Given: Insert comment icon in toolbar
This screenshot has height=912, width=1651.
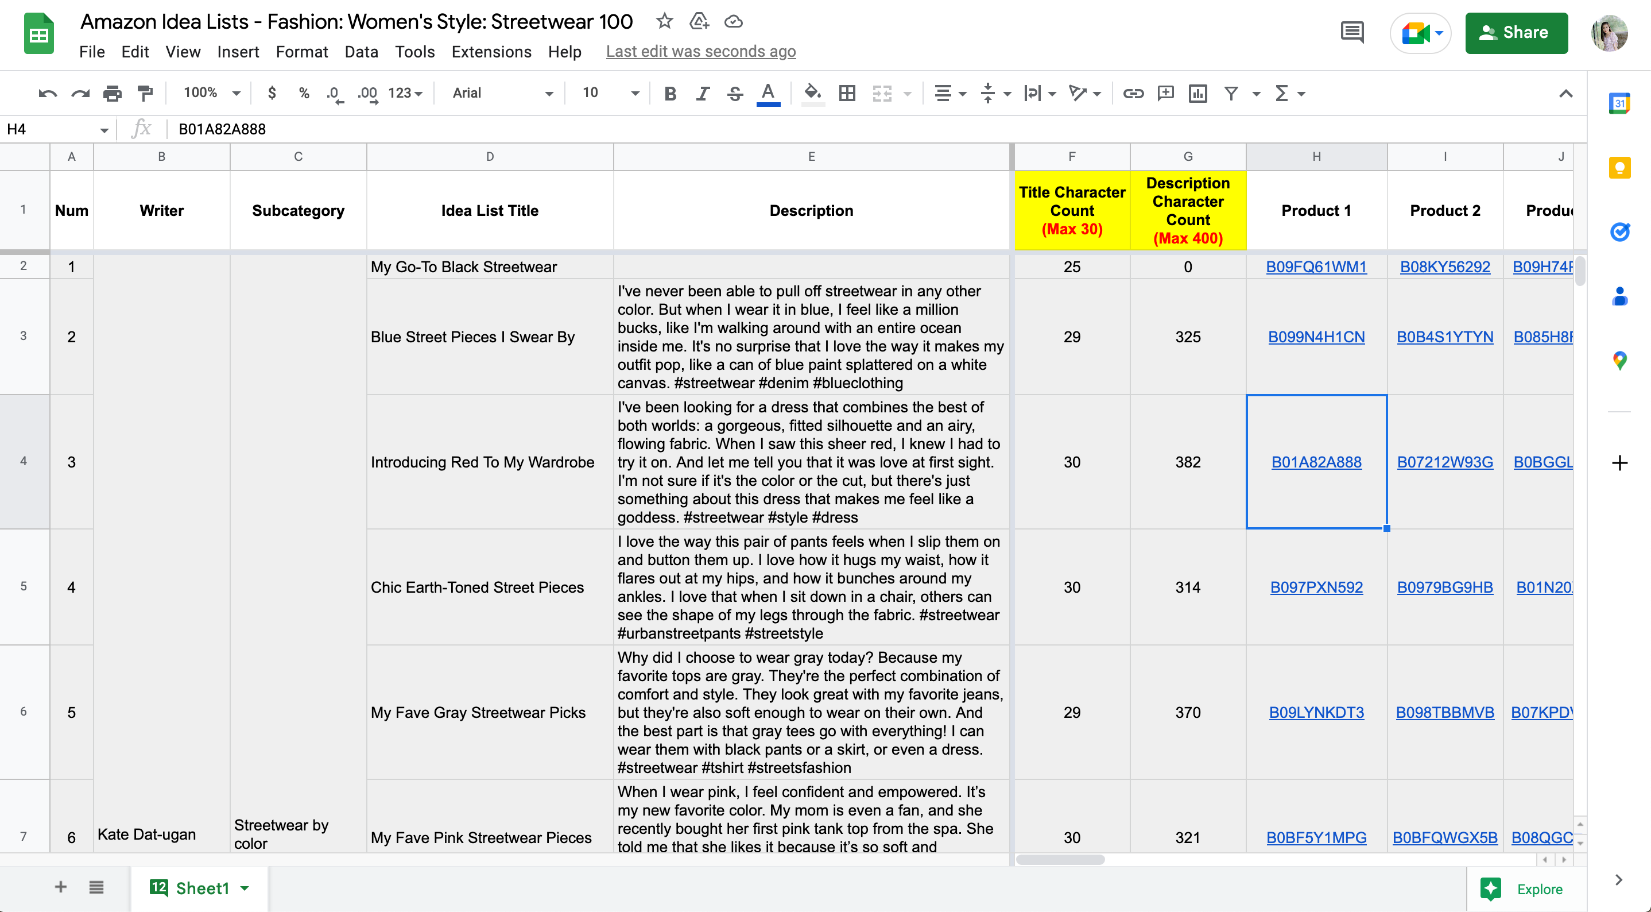Looking at the screenshot, I should pyautogui.click(x=1165, y=94).
